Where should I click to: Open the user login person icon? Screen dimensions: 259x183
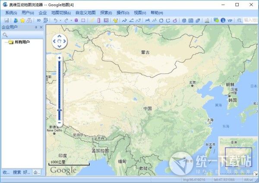point(16,20)
